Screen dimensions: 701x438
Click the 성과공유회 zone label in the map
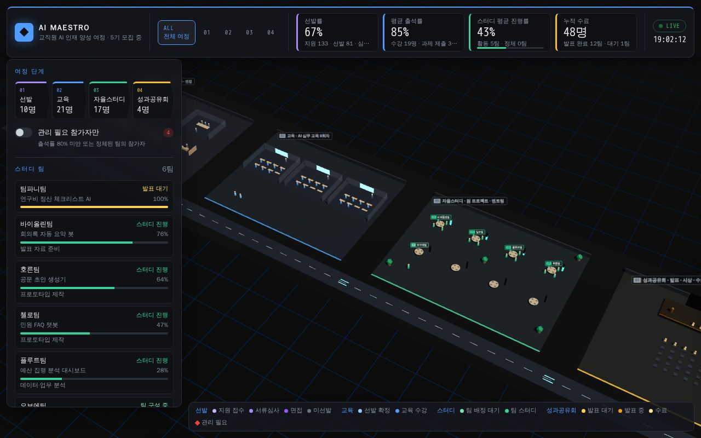[666, 280]
